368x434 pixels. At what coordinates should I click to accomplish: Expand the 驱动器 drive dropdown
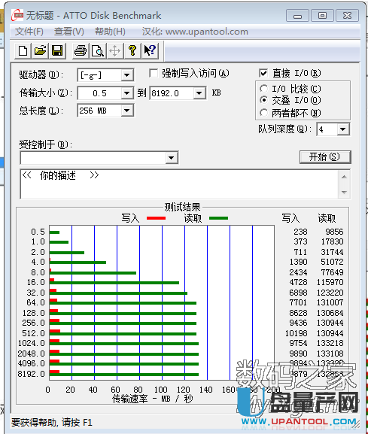point(127,75)
